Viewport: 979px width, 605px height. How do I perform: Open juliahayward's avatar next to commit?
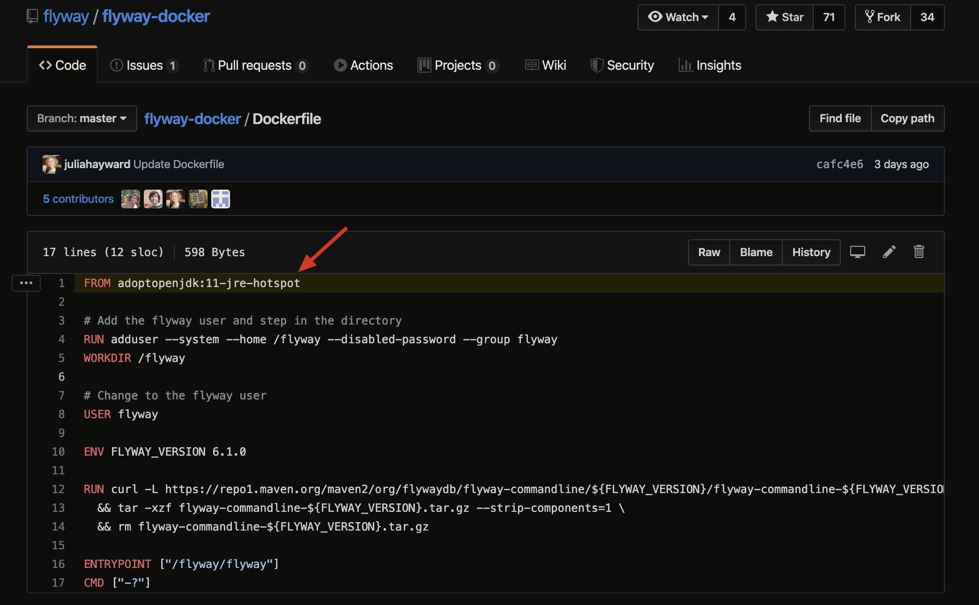tap(51, 164)
